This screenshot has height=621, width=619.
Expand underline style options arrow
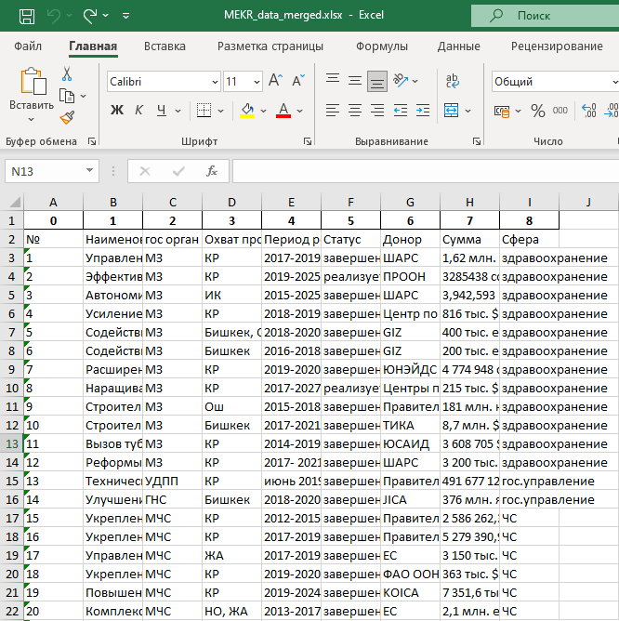click(x=178, y=112)
